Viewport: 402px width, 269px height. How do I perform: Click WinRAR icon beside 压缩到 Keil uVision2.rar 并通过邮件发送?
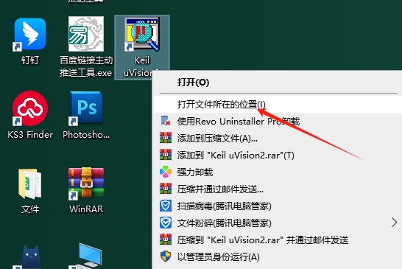[x=166, y=240]
